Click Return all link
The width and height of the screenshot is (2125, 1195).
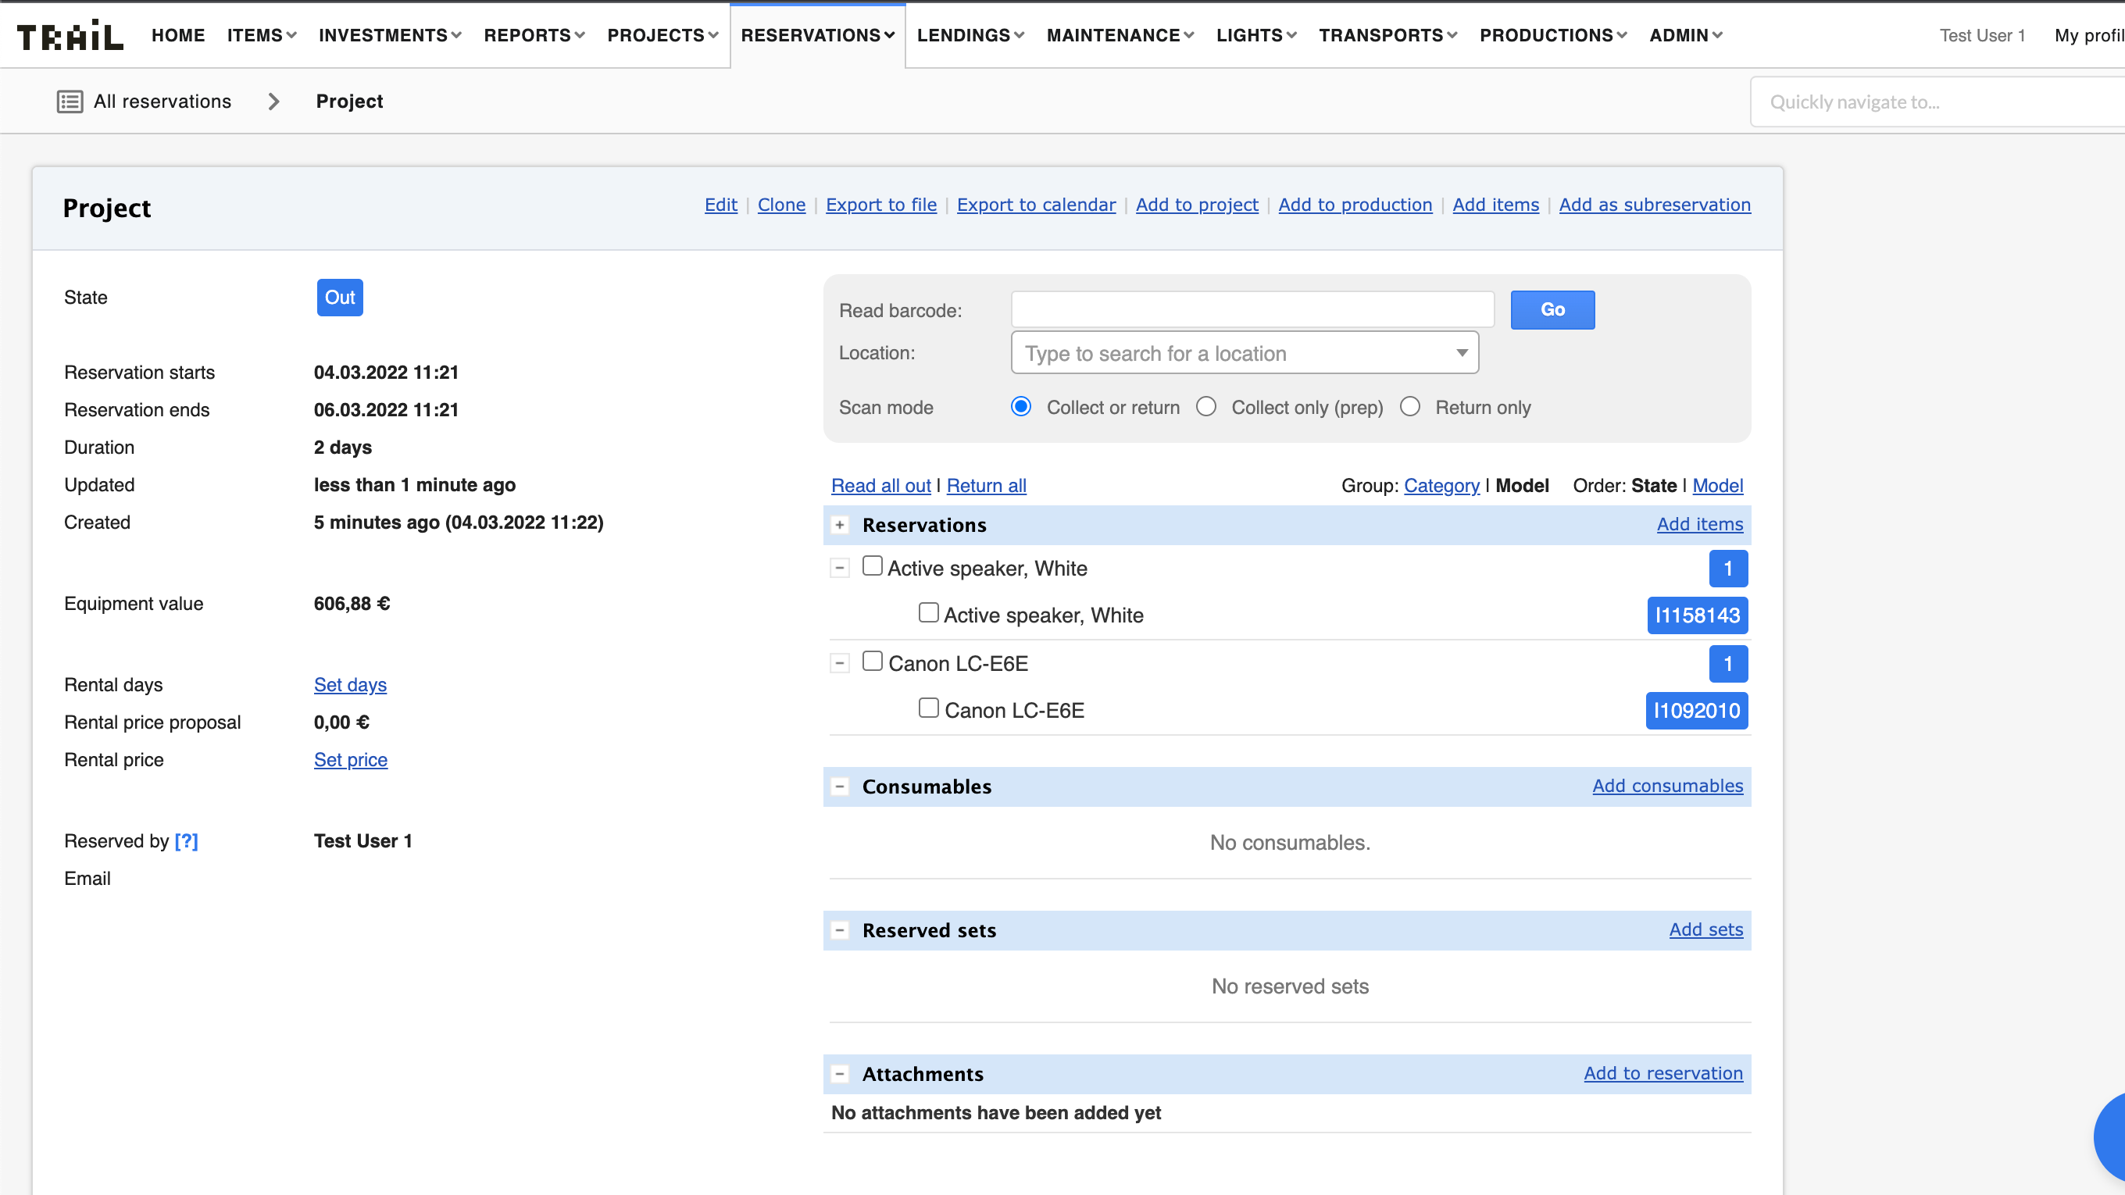click(x=987, y=486)
